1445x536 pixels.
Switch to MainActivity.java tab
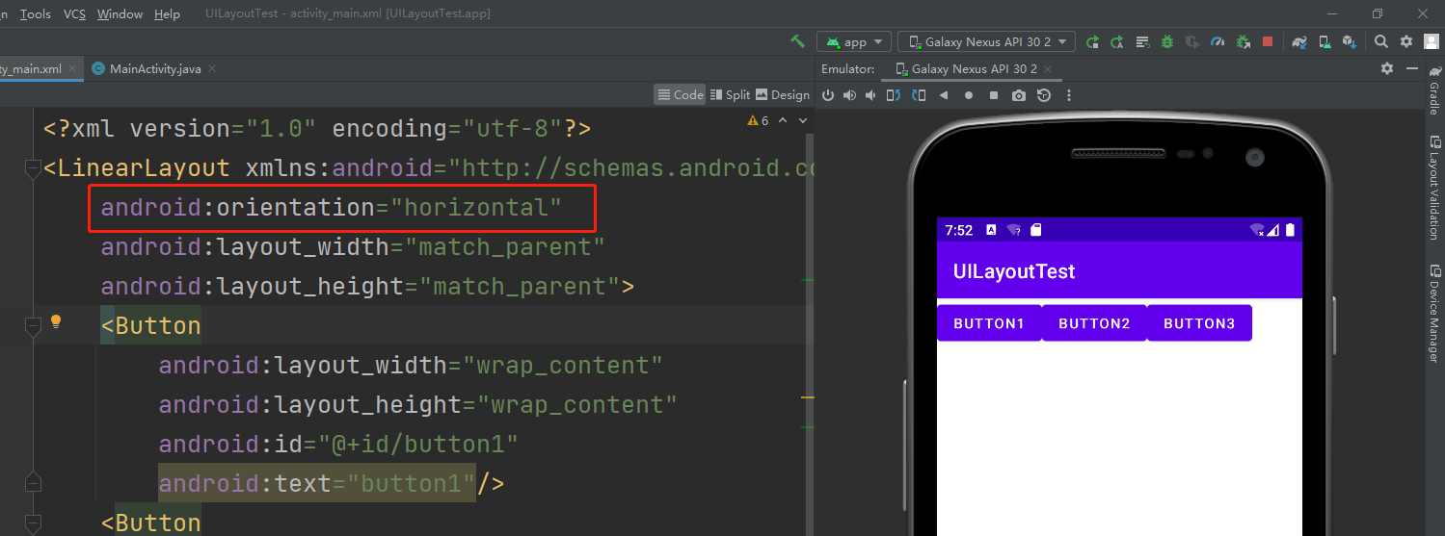point(155,68)
